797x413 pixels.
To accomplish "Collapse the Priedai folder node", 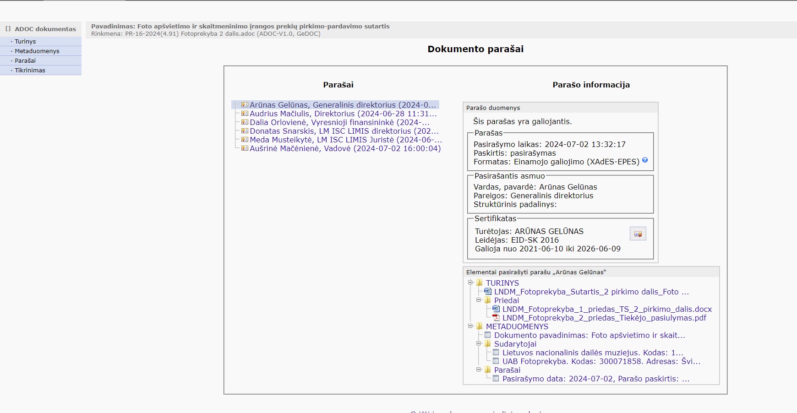I will click(479, 300).
